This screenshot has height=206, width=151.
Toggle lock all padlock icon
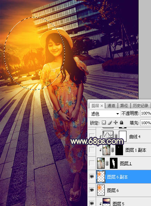122,122
